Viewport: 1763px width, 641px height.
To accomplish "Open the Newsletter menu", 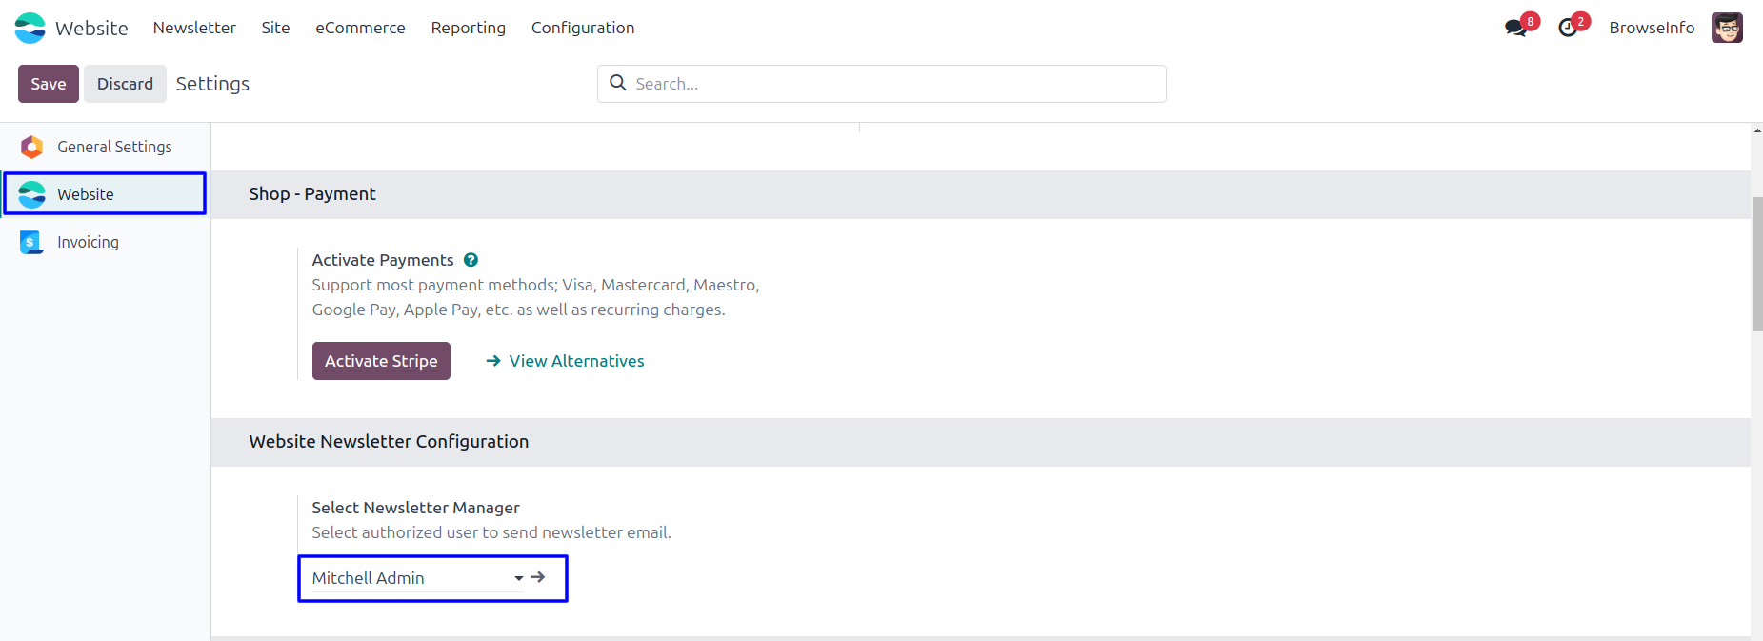I will [x=194, y=28].
